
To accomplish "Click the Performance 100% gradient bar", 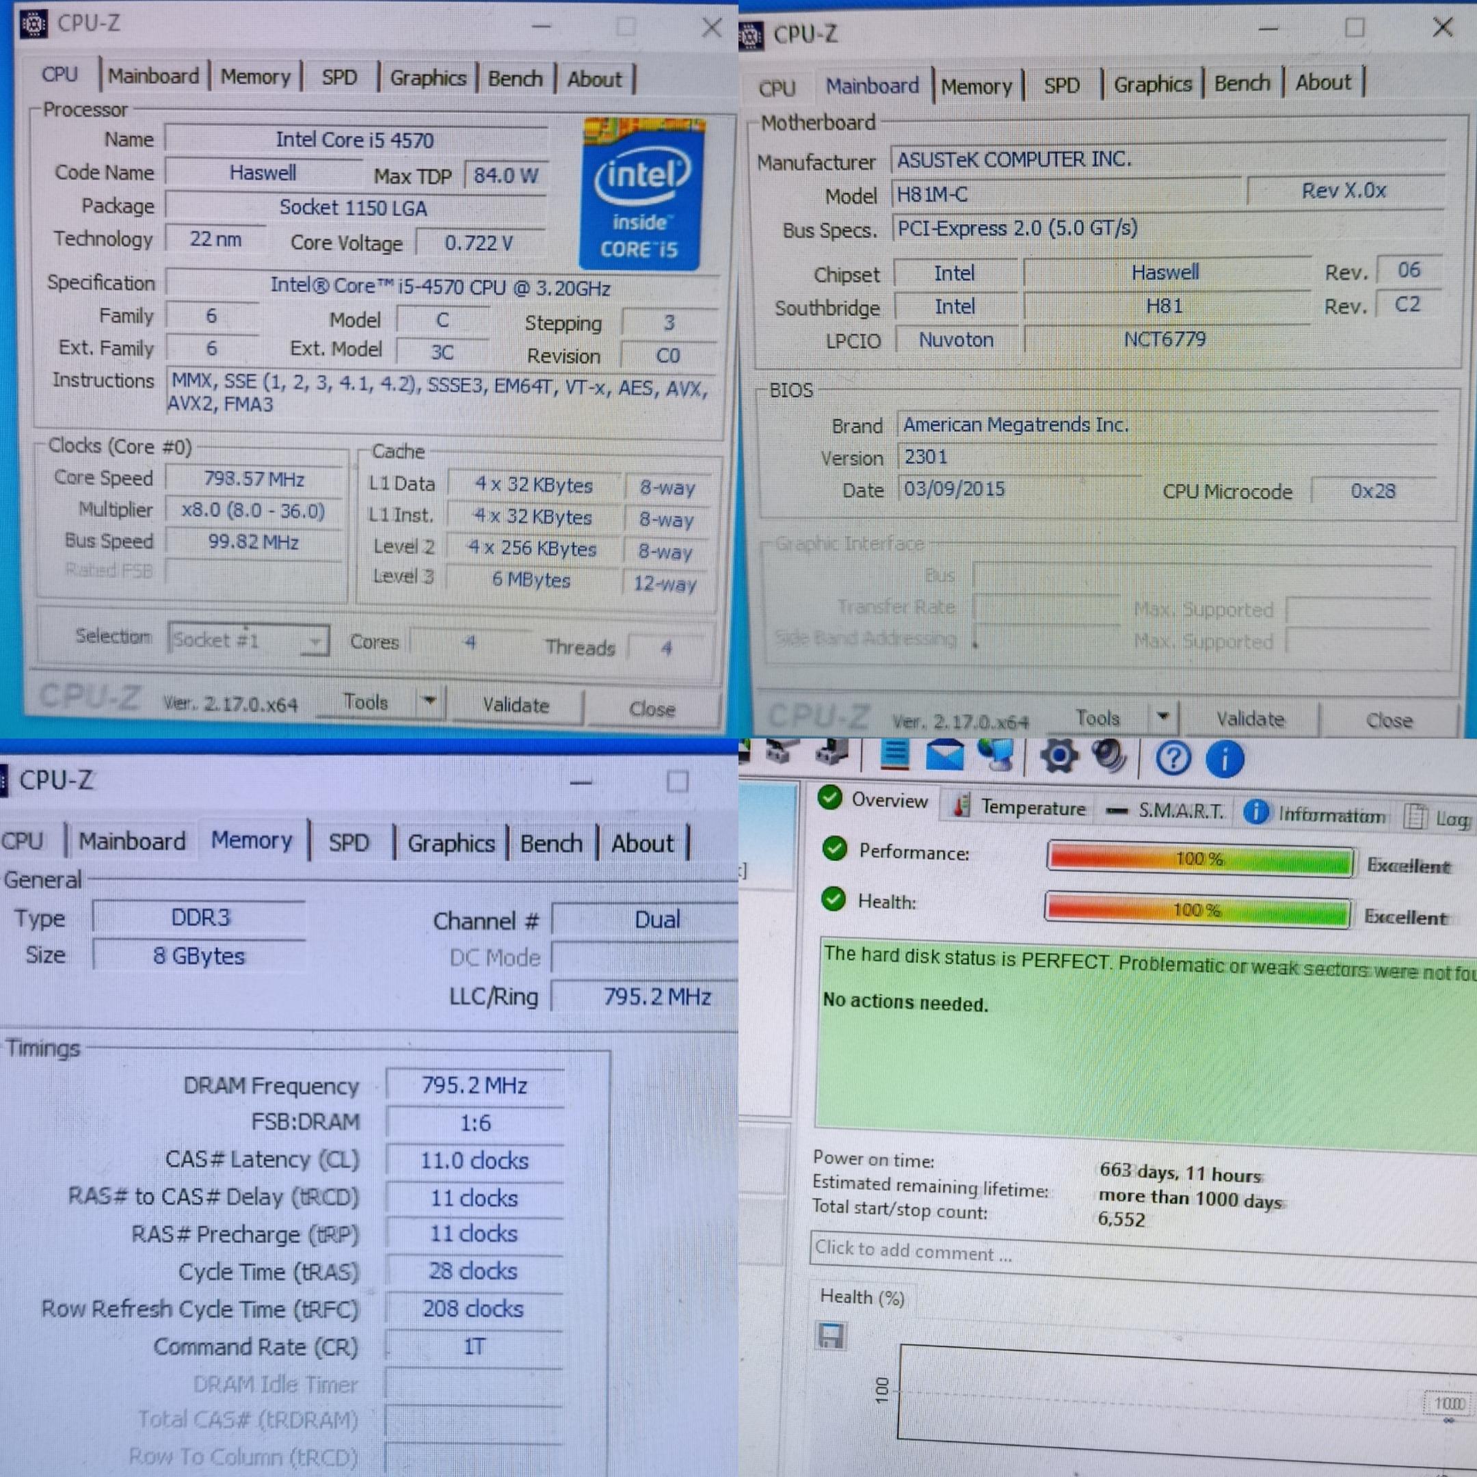I will pyautogui.click(x=1199, y=860).
